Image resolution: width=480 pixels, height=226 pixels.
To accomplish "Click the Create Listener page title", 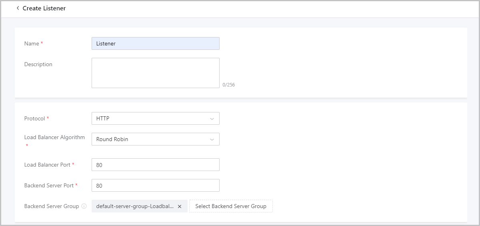I will click(x=44, y=8).
